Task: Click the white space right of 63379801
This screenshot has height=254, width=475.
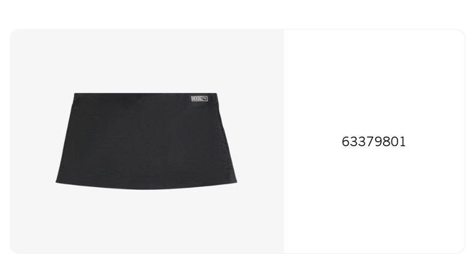Action: click(435, 142)
